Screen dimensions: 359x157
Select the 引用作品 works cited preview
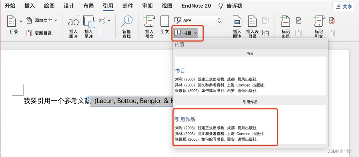click(x=251, y=125)
